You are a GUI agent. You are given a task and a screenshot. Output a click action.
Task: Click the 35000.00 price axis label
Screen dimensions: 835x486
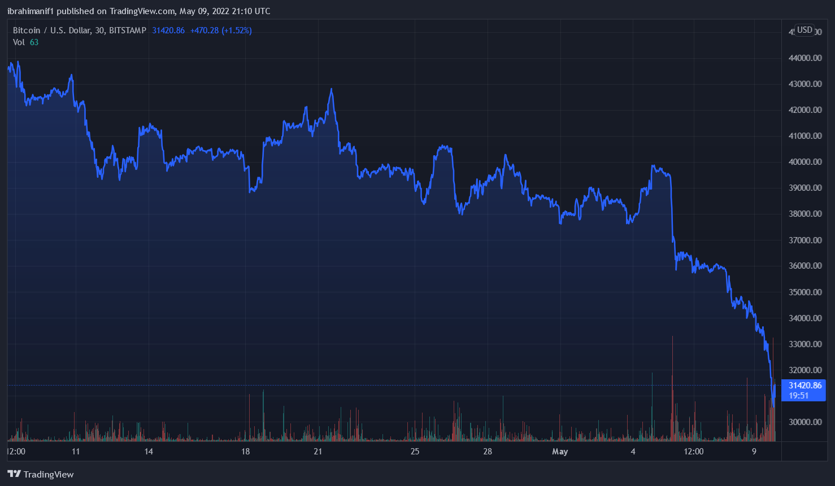tap(805, 292)
